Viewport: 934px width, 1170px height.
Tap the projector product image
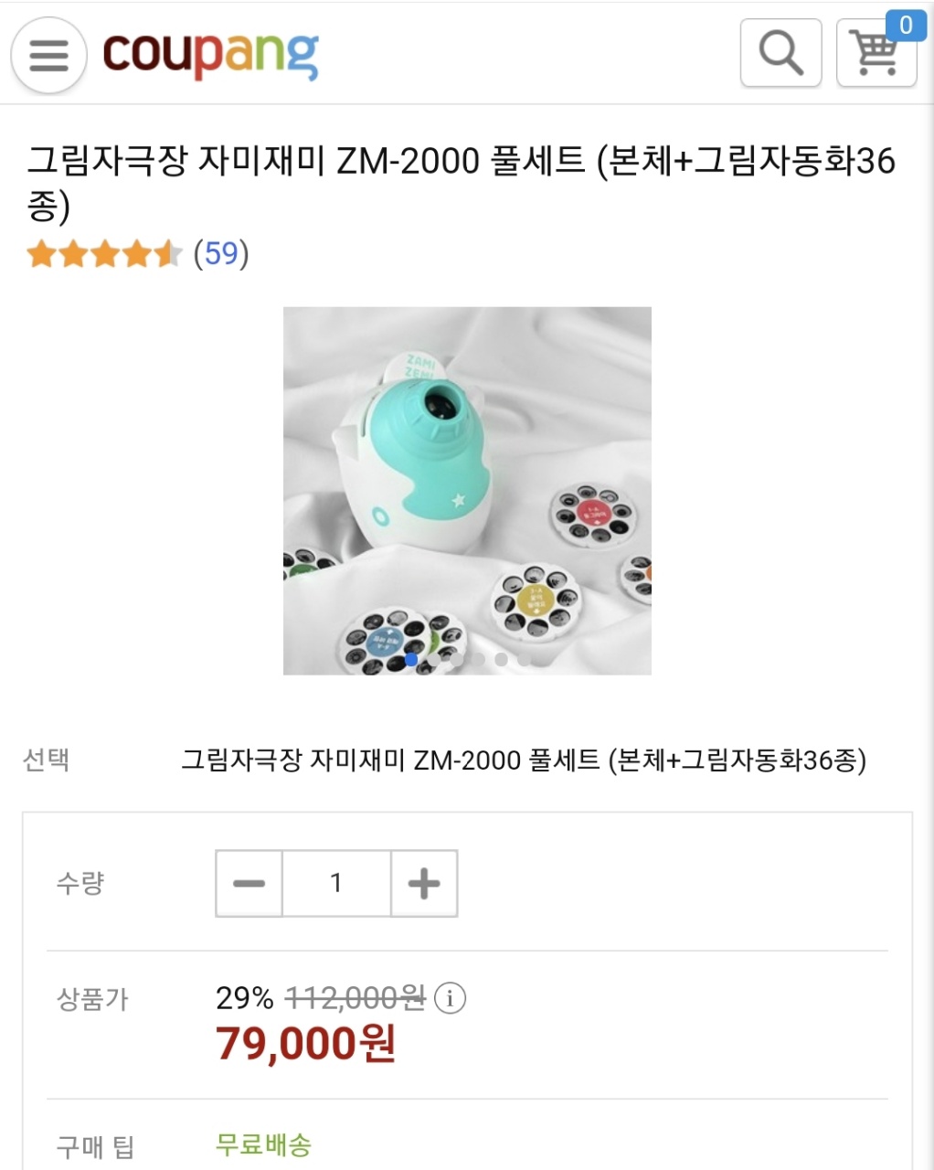[x=467, y=490]
